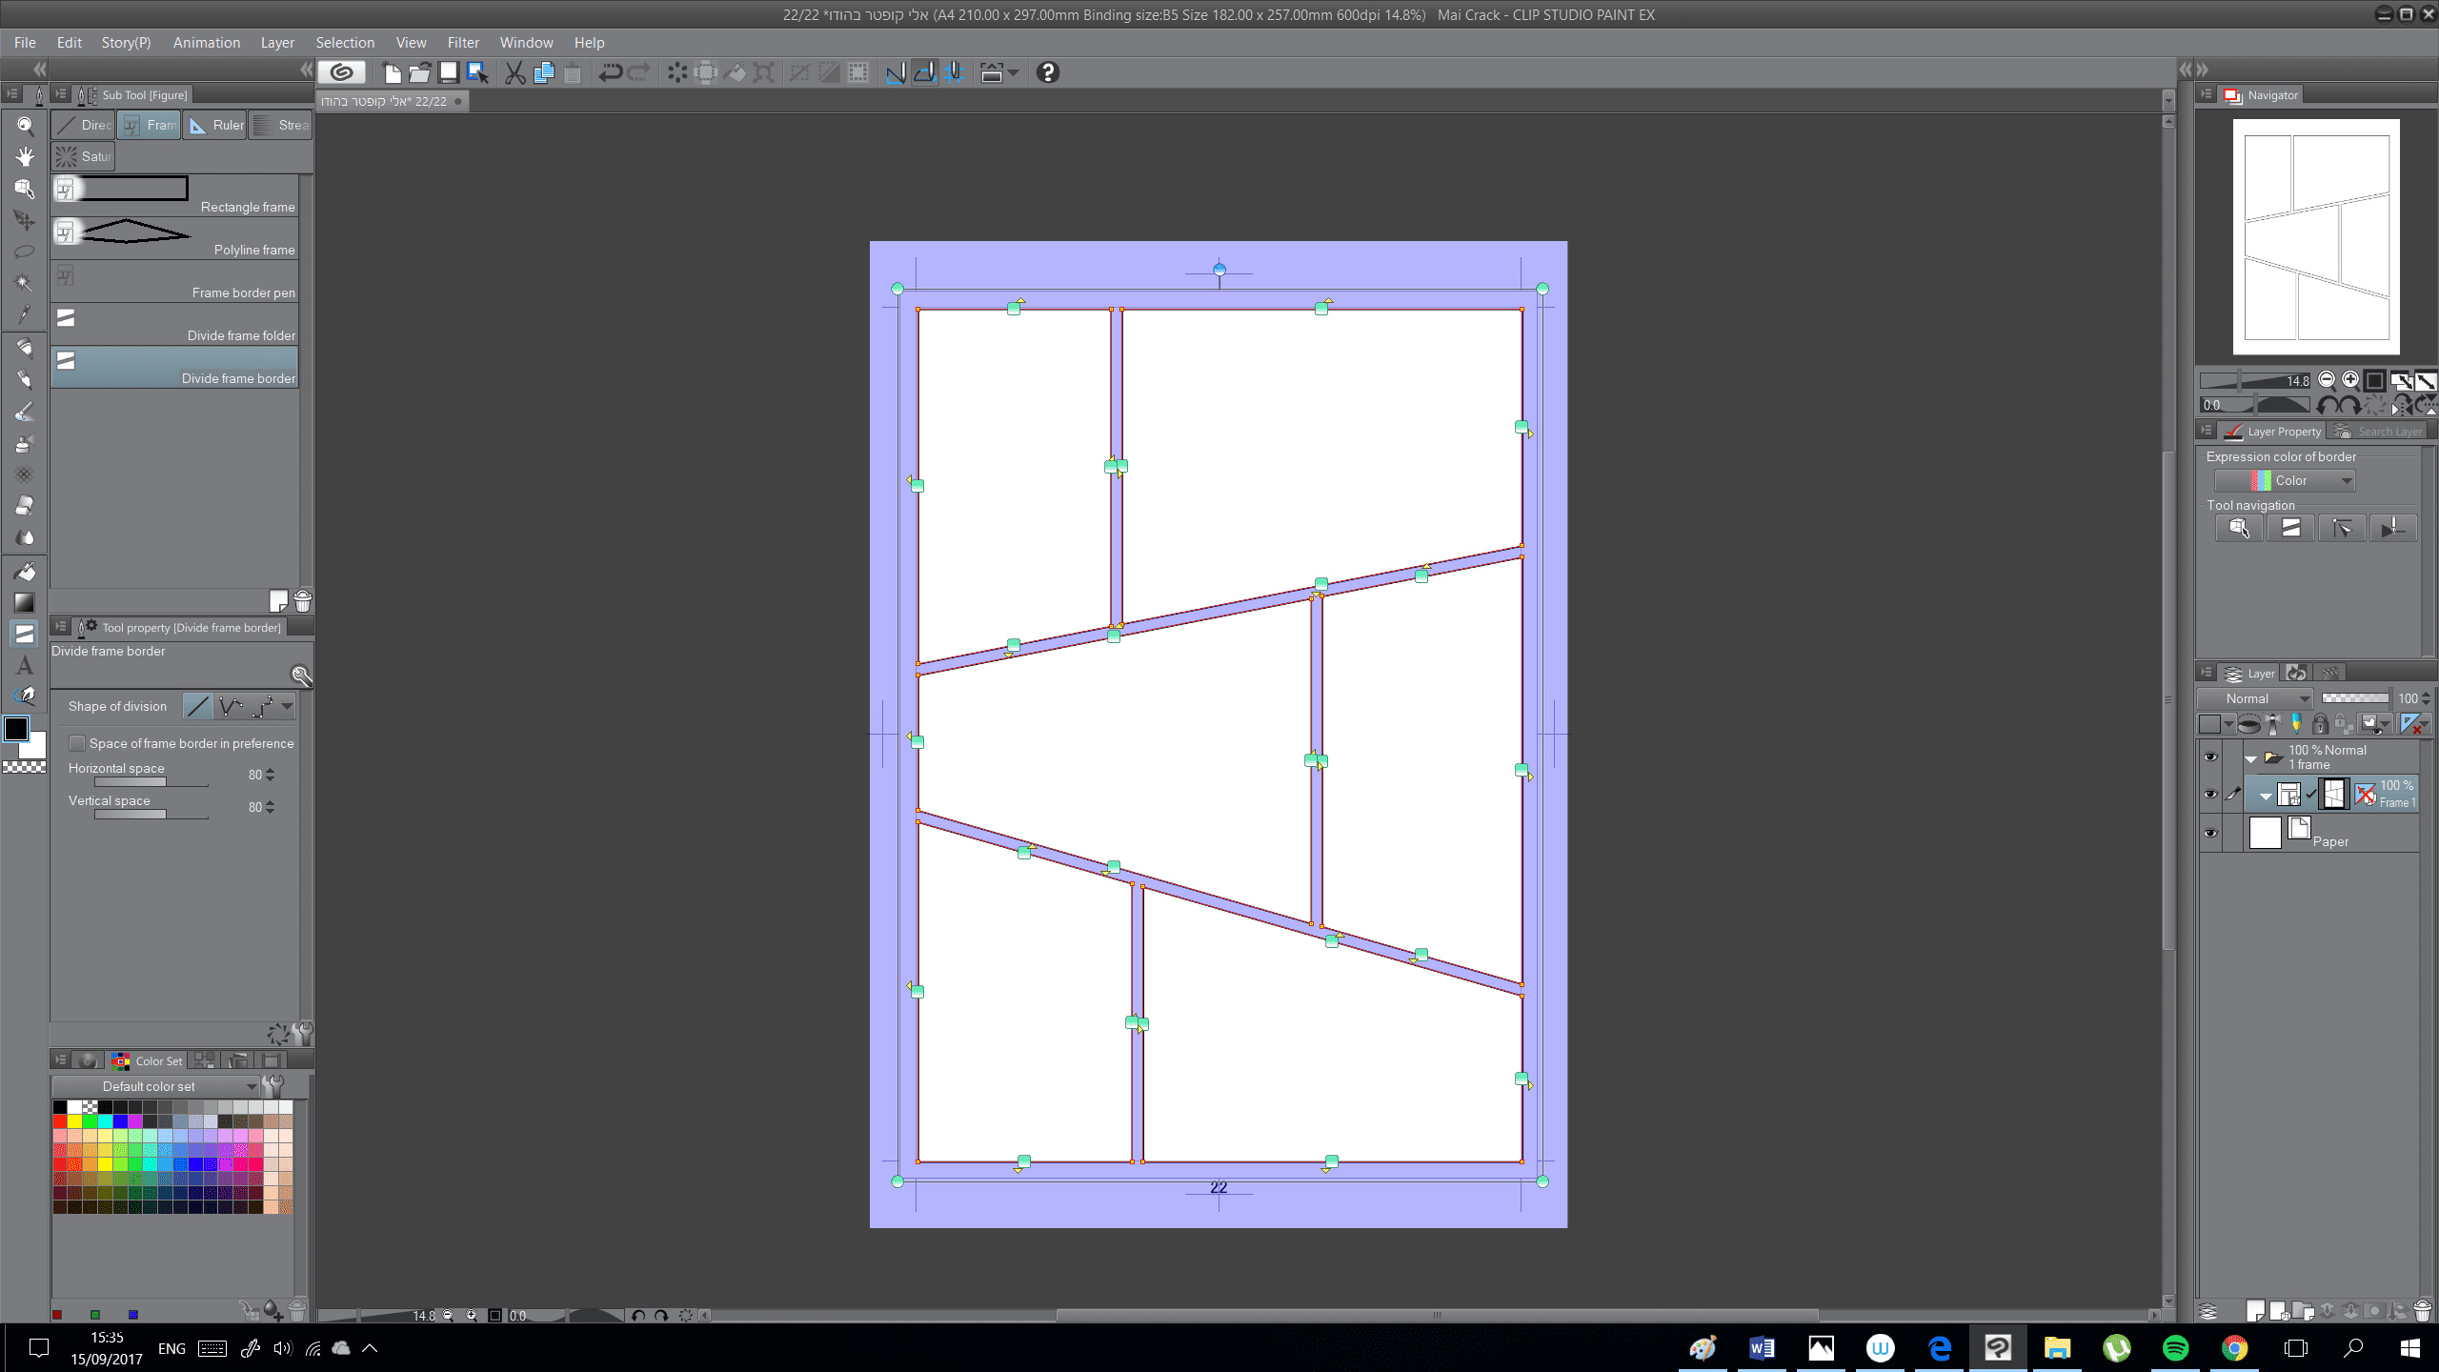
Task: Open the Normal blending mode dropdown
Action: [x=2255, y=698]
